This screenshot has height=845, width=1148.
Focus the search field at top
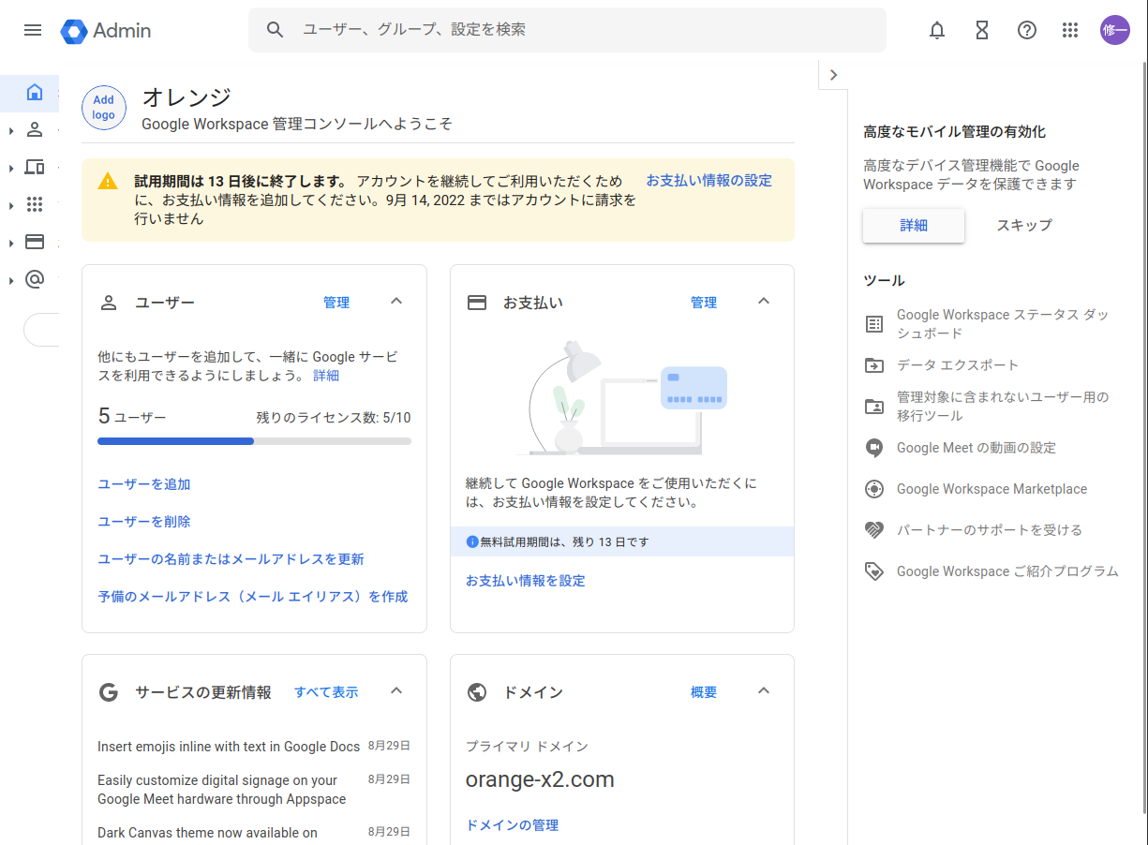pos(581,30)
